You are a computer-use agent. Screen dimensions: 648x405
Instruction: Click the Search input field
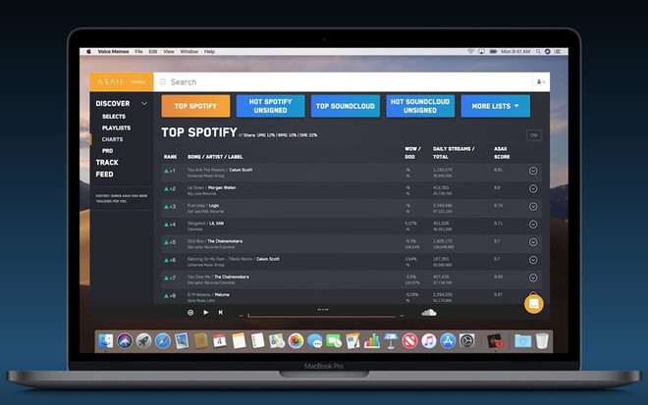coord(344,82)
